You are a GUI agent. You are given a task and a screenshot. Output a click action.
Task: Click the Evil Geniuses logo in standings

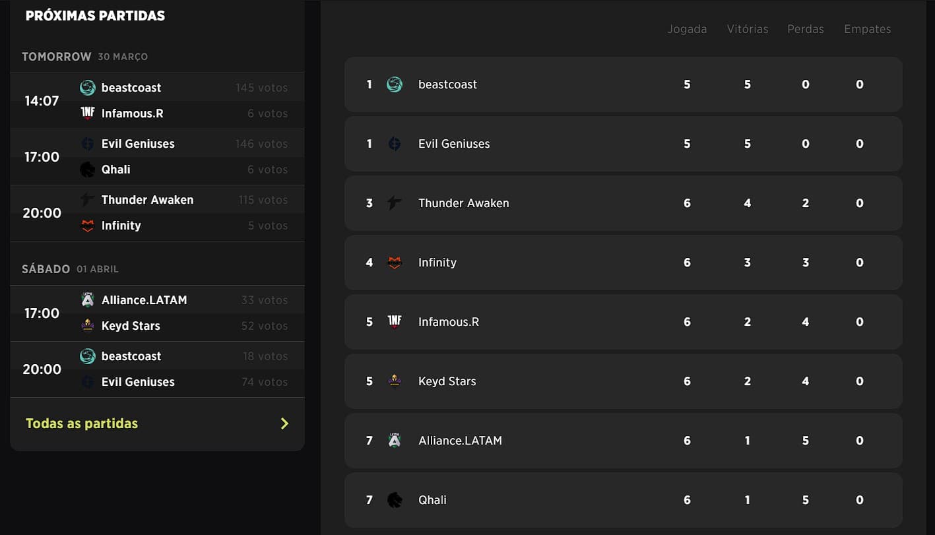point(395,144)
